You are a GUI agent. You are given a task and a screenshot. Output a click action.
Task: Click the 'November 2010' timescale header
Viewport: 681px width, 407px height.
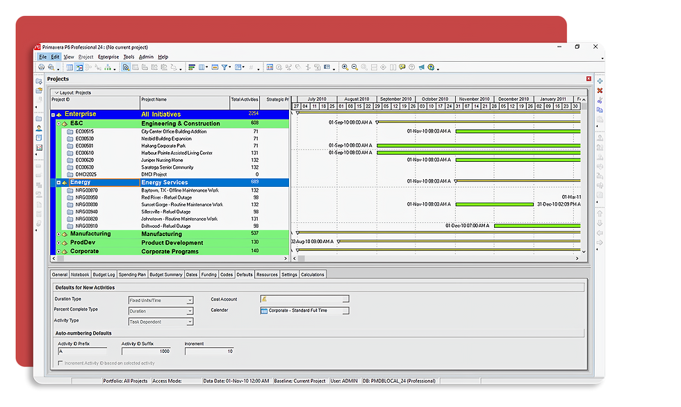coord(474,99)
